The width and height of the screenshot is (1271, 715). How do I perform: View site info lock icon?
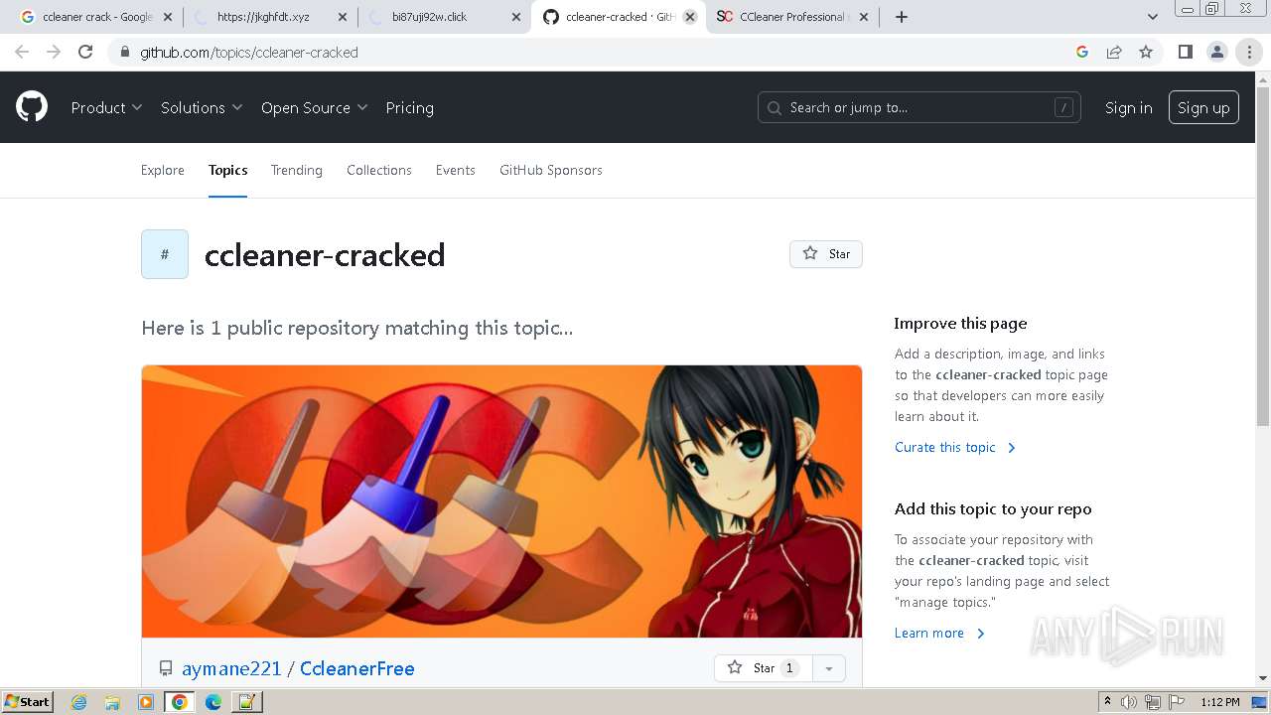(124, 52)
